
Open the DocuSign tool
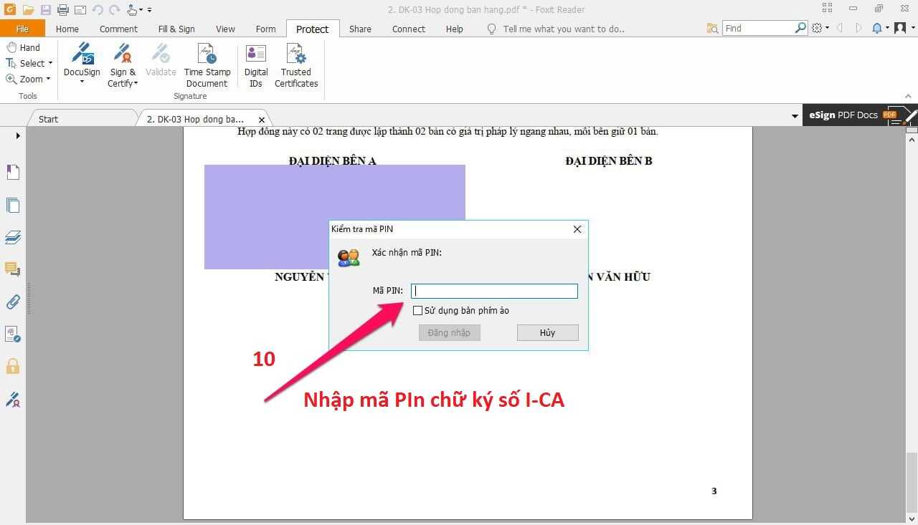tap(82, 64)
